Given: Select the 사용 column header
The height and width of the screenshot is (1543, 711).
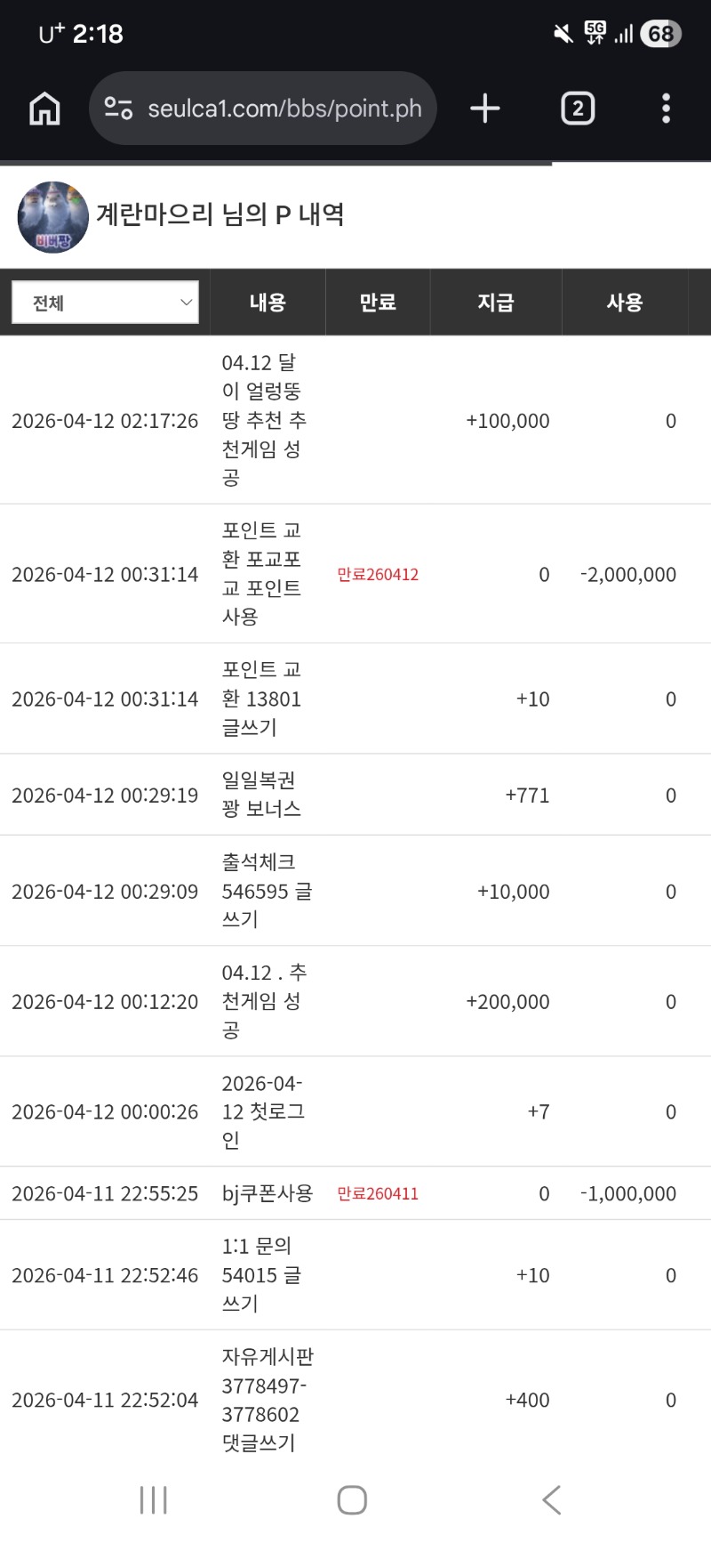Looking at the screenshot, I should pyautogui.click(x=624, y=303).
